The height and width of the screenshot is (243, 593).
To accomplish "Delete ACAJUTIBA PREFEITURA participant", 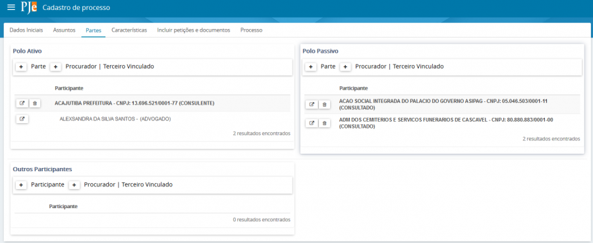I will (x=34, y=103).
